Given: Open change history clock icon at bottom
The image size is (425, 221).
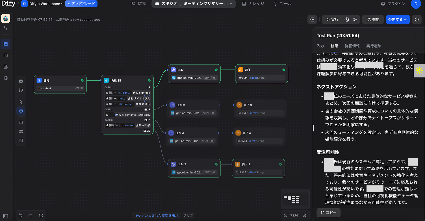Looking at the screenshot, I should click(x=41, y=215).
